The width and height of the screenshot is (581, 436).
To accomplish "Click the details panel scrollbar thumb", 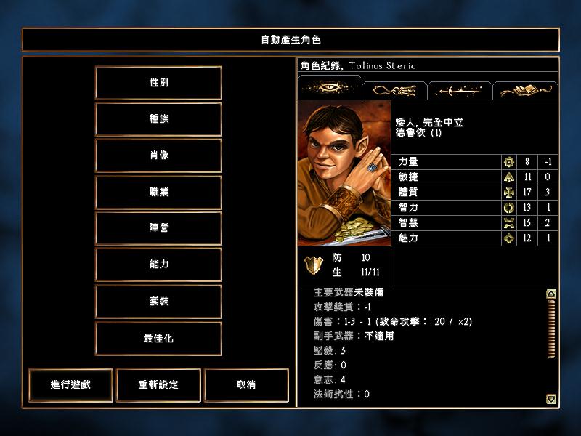I will click(x=551, y=328).
